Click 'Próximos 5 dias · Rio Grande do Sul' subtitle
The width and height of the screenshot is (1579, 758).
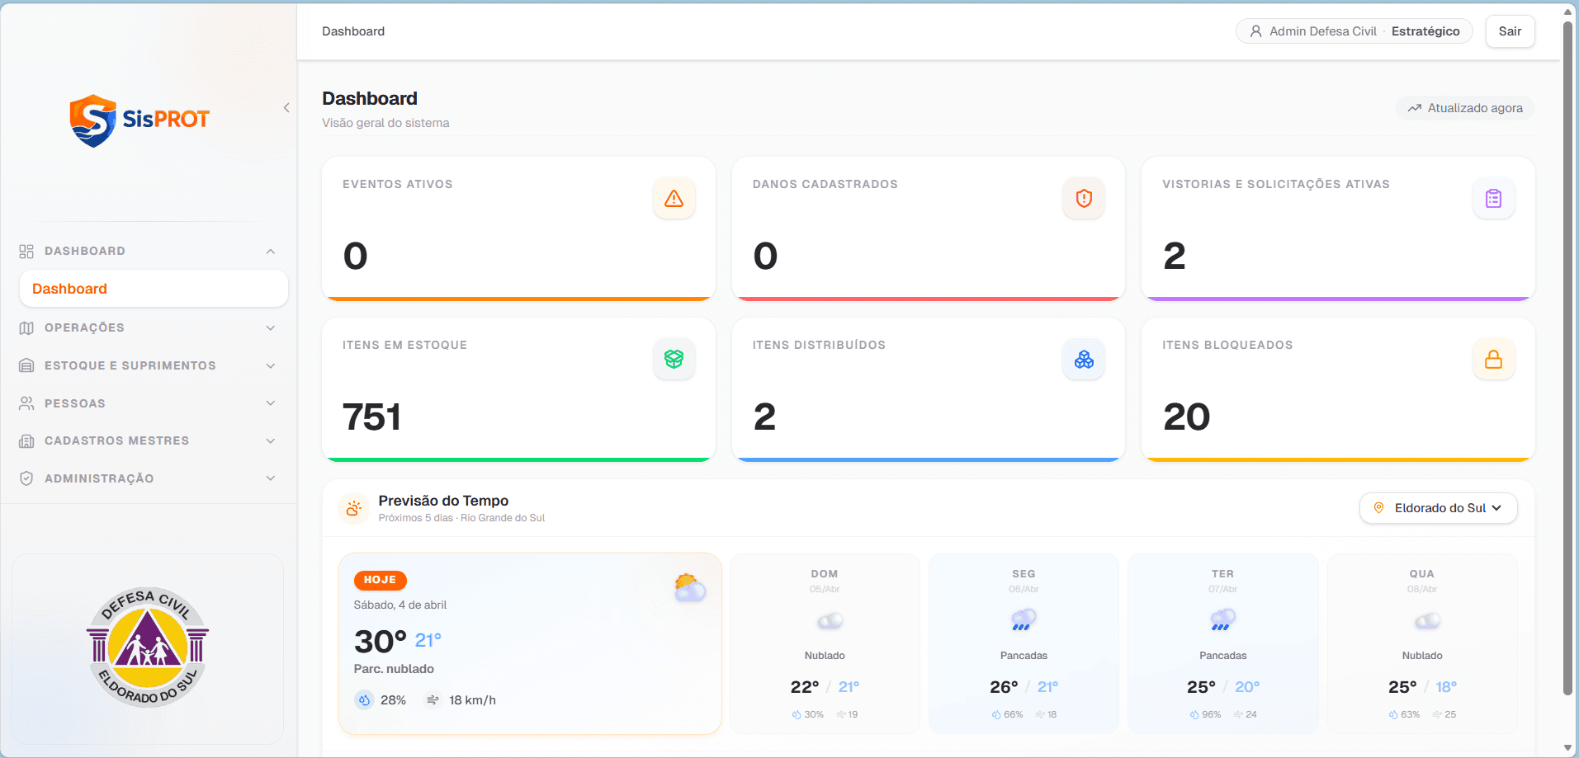(461, 518)
